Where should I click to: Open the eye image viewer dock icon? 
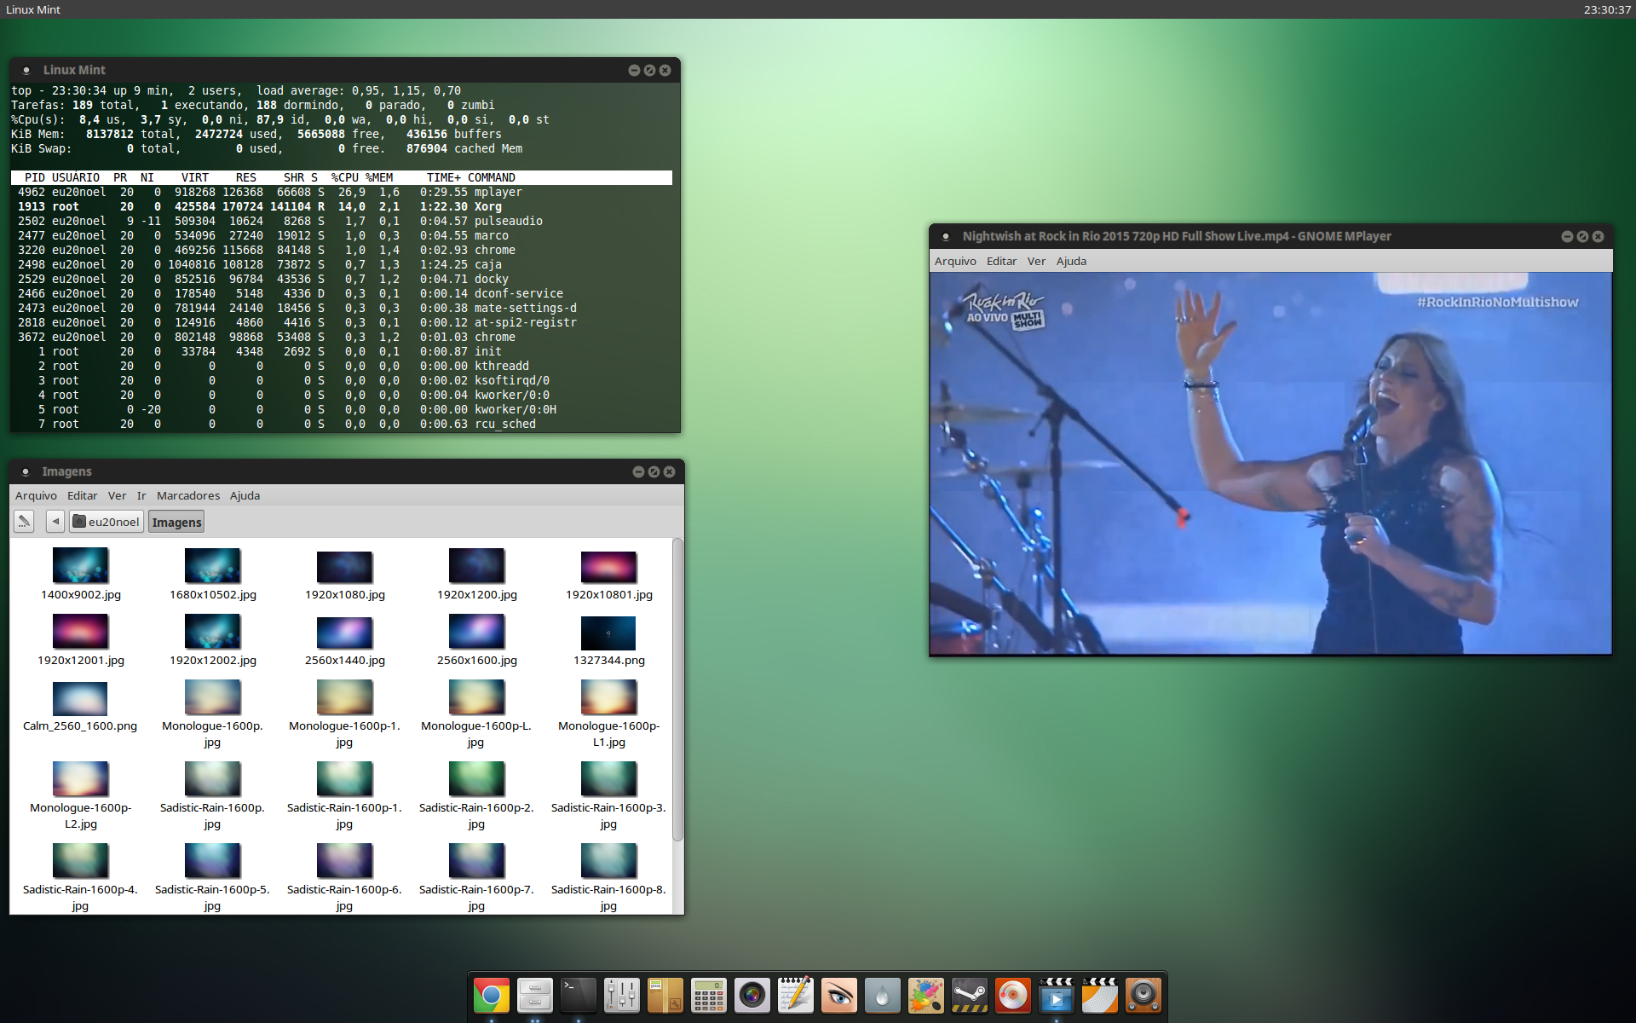click(x=839, y=995)
